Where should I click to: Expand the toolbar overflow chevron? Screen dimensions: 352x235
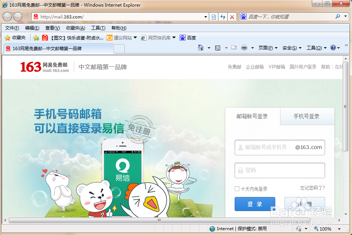pos(346,45)
